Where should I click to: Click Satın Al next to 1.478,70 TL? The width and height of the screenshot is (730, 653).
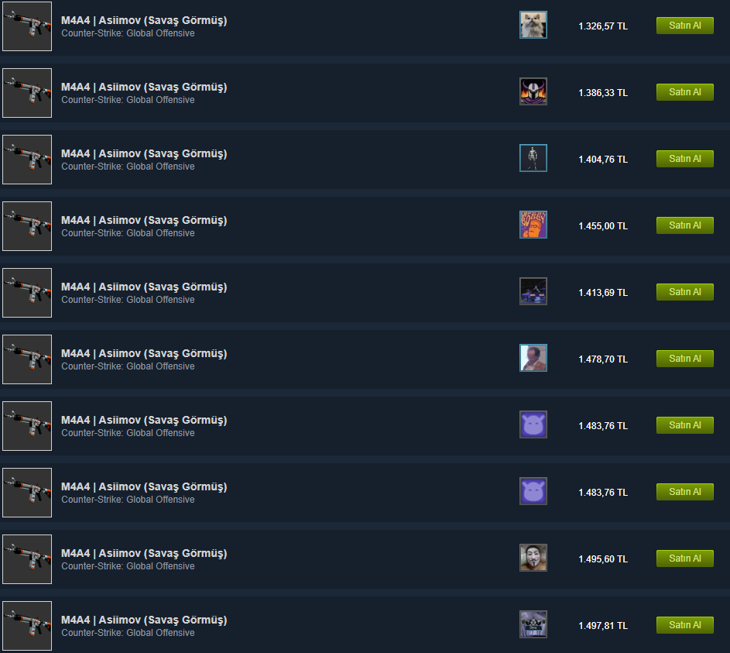click(x=685, y=359)
